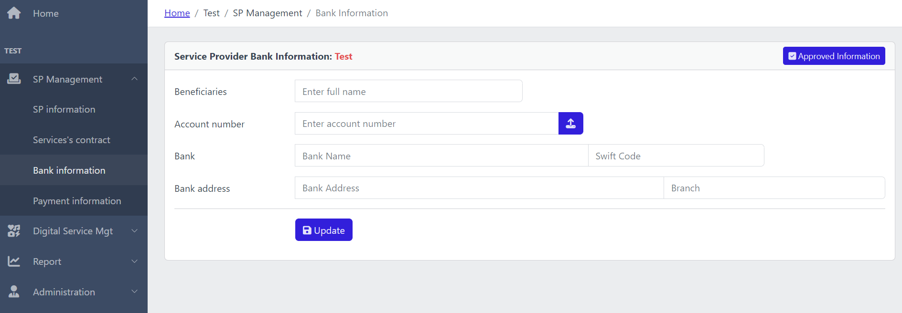
Task: Select Payment information in sidebar
Action: tap(77, 201)
